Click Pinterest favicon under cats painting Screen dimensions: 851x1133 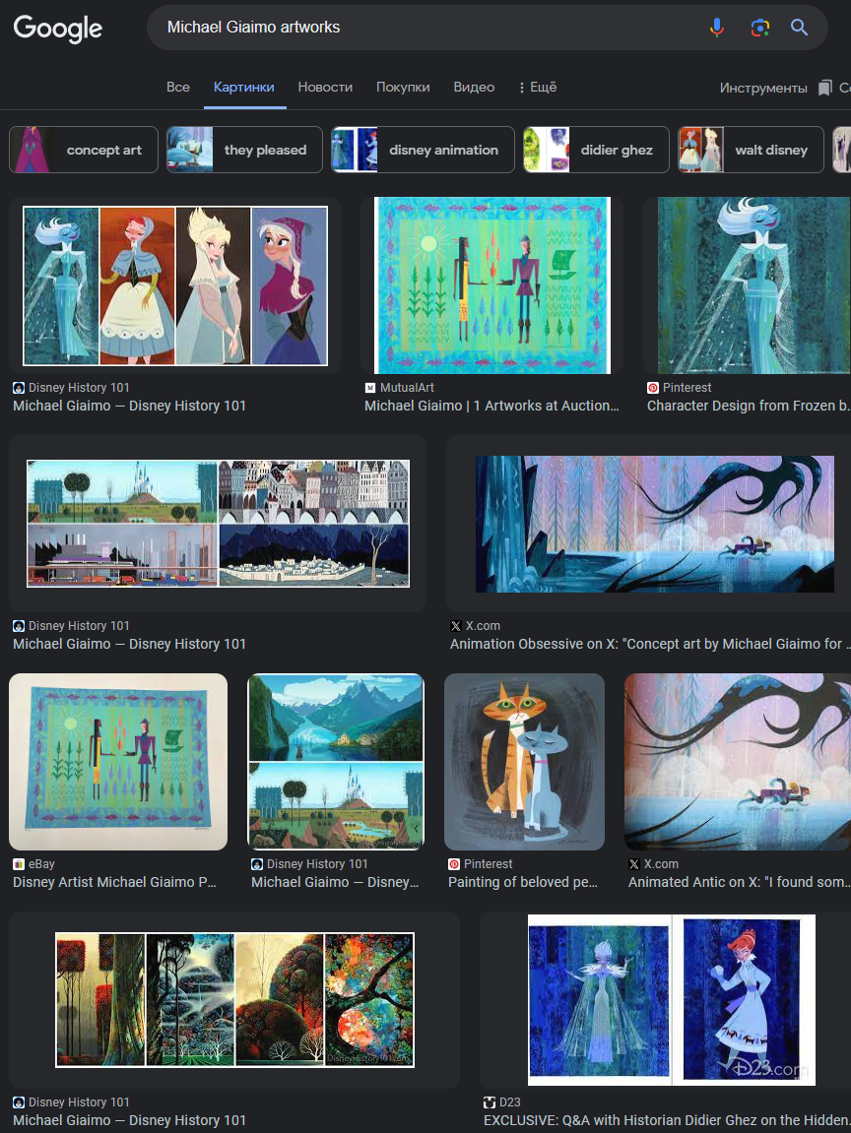(x=454, y=864)
